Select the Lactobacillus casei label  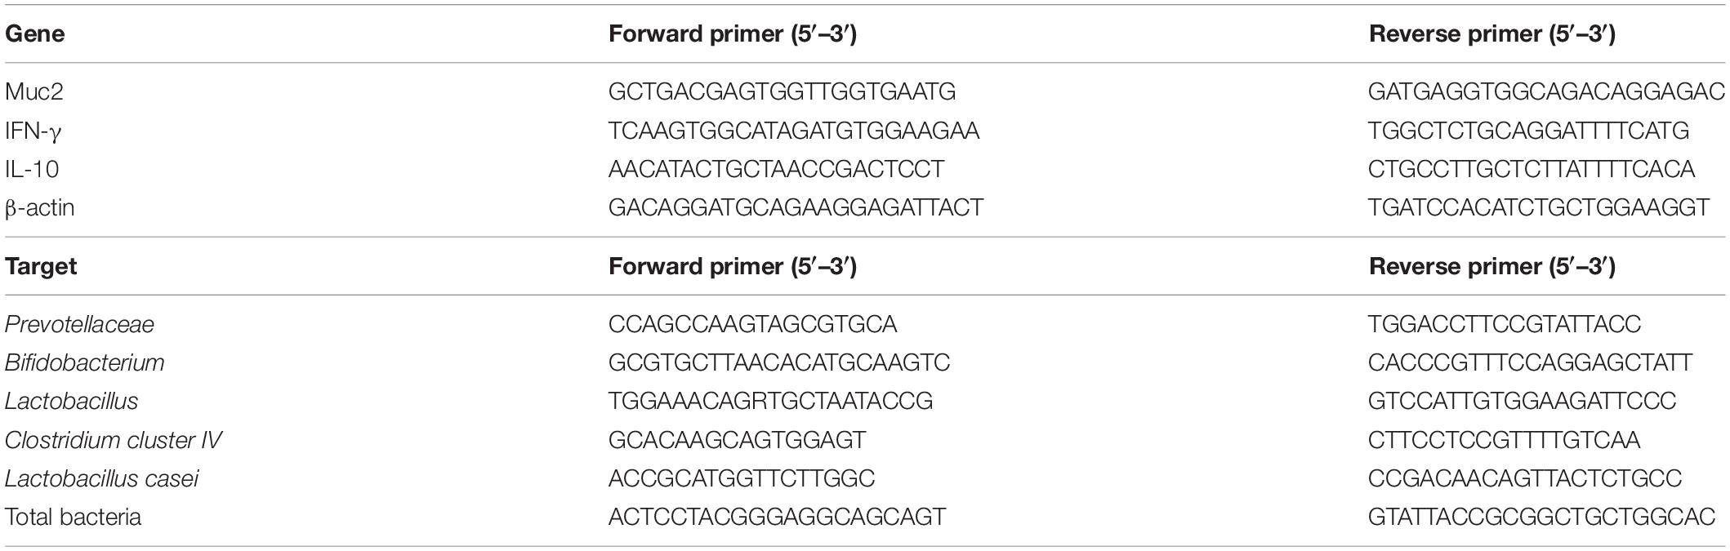[x=102, y=478]
